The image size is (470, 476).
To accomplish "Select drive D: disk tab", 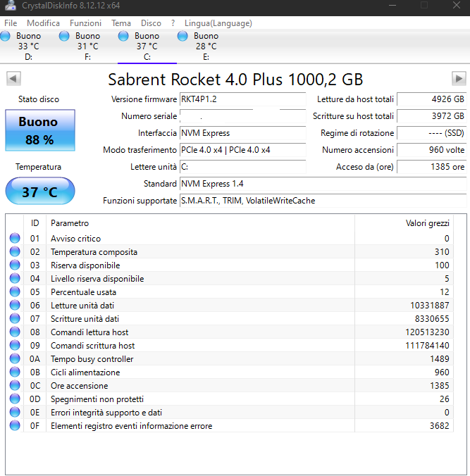I will (29, 46).
